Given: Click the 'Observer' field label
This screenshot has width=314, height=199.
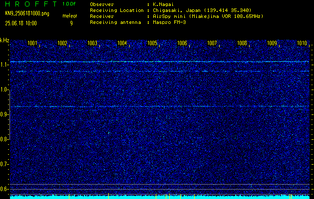Looking at the screenshot, I should click(x=102, y=4).
